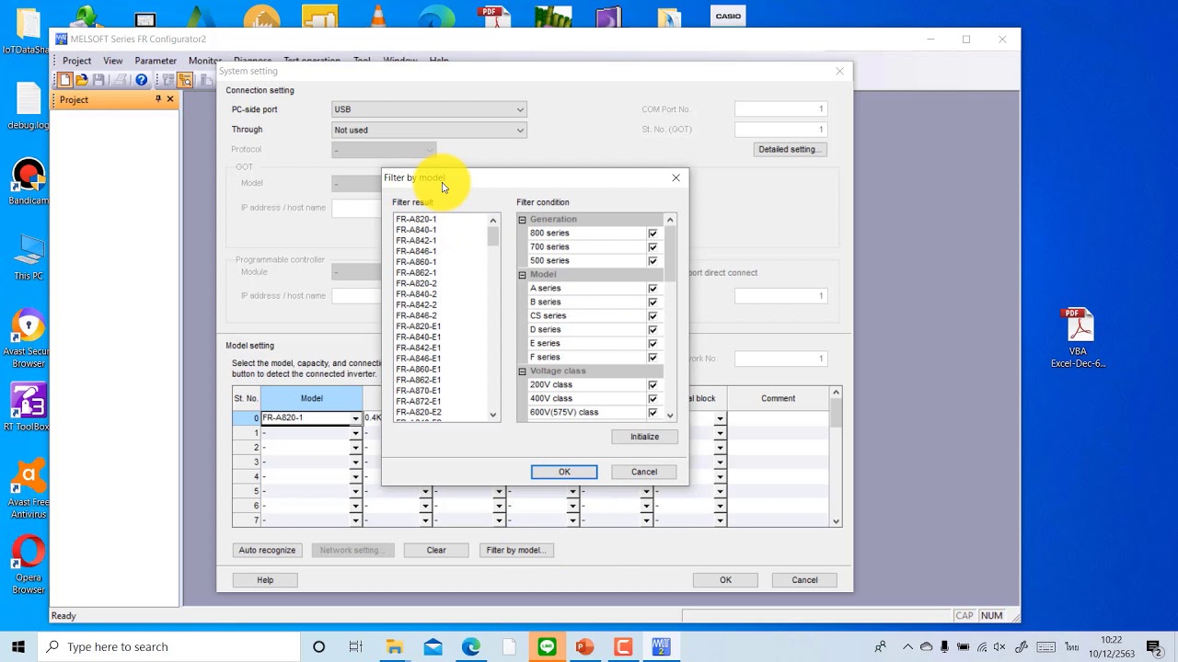The image size is (1178, 662).
Task: Click the Open project folder toolbar icon
Action: (x=82, y=81)
